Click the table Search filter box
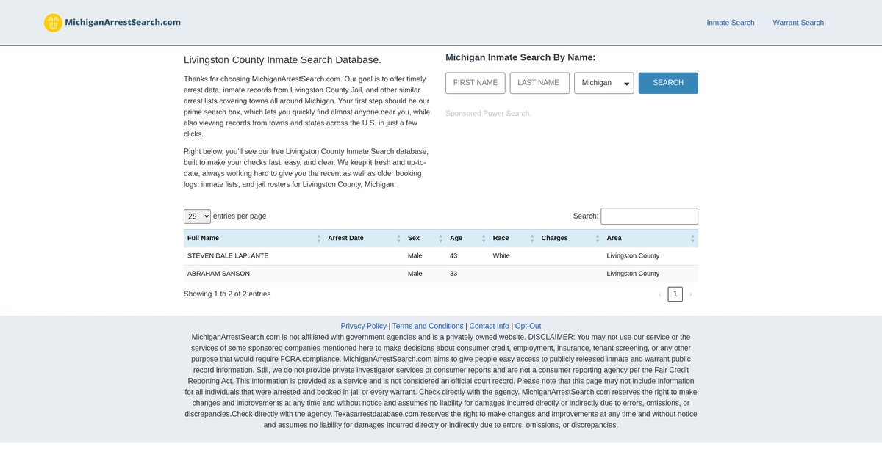 click(649, 216)
